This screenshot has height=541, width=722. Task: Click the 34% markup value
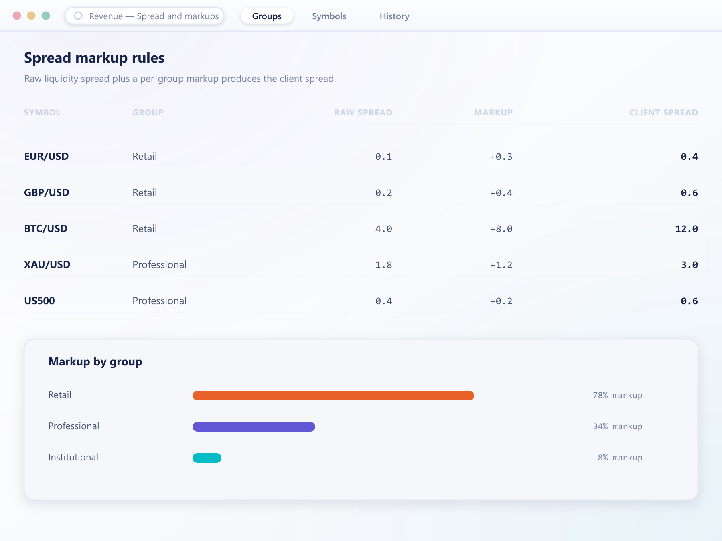click(618, 426)
